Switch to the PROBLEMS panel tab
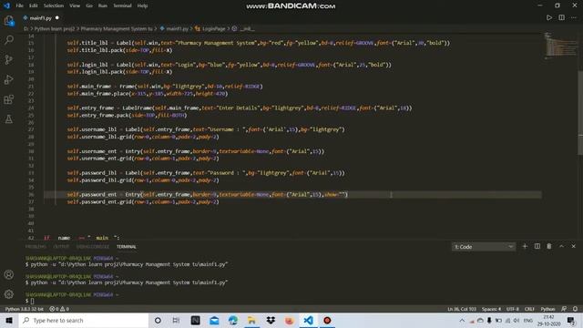This screenshot has width=583, height=328. (x=36, y=247)
